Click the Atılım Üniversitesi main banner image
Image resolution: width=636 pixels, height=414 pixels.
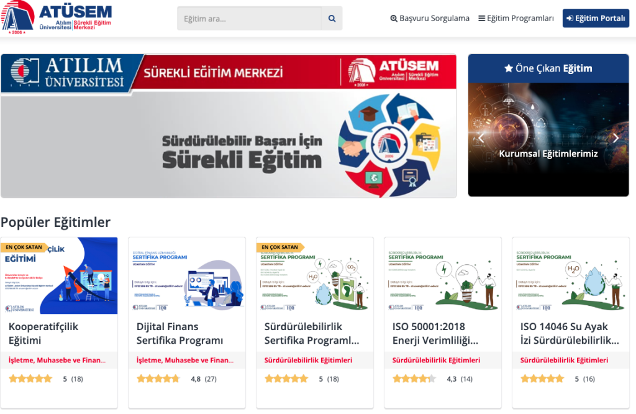tap(229, 126)
